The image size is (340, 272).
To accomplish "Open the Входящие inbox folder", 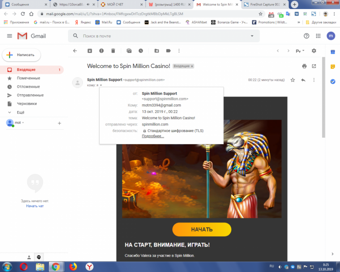I will [x=32, y=70].
